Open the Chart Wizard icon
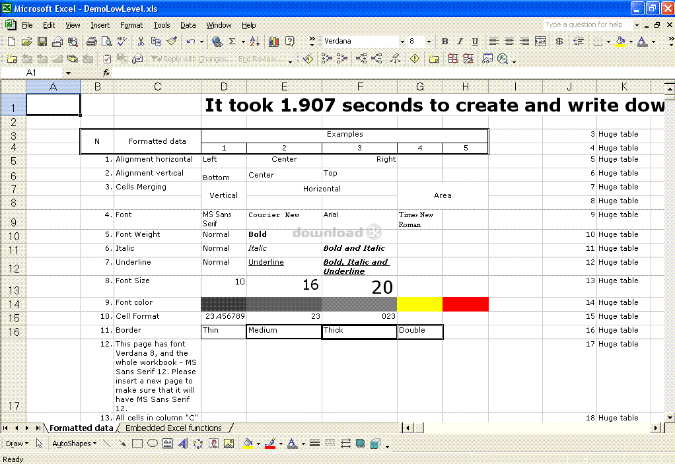This screenshot has height=464, width=675. (x=274, y=42)
